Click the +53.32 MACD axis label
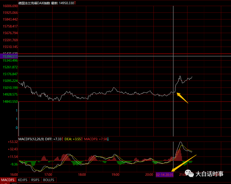Screen dimensions: 231x184 click(13, 142)
